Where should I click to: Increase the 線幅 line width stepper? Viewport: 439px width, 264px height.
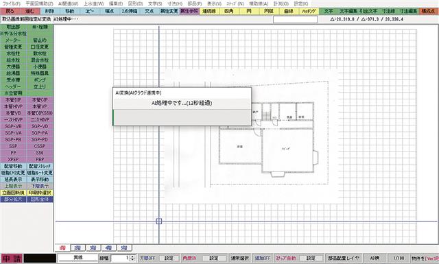point(132,256)
